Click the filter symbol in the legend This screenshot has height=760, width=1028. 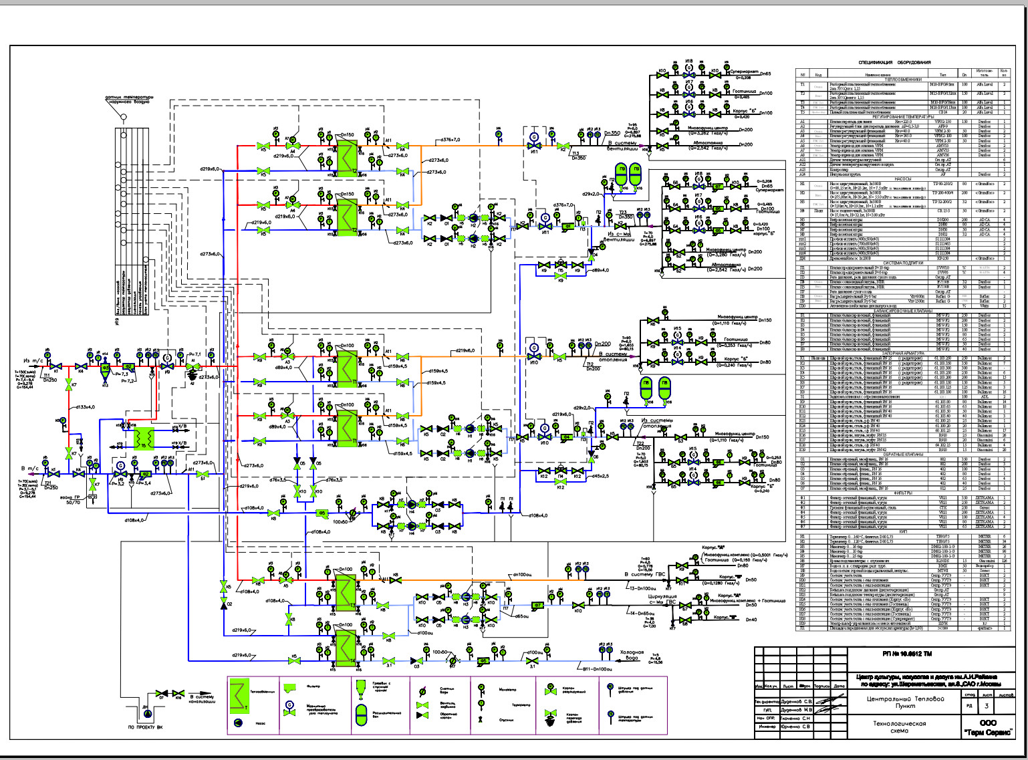click(x=290, y=687)
